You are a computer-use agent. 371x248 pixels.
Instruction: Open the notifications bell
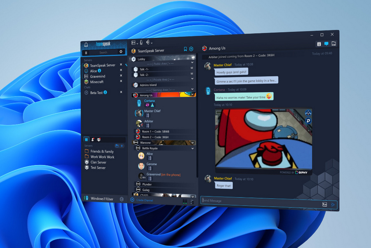(86, 45)
